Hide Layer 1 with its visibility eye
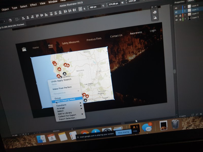This screenshot has width=203, height=152. [176, 11]
